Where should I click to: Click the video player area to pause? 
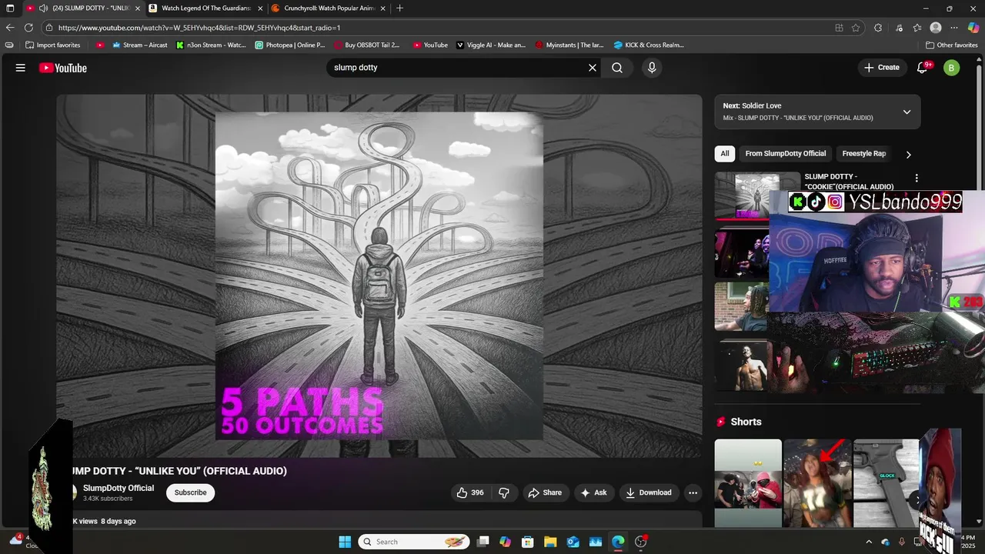point(379,275)
